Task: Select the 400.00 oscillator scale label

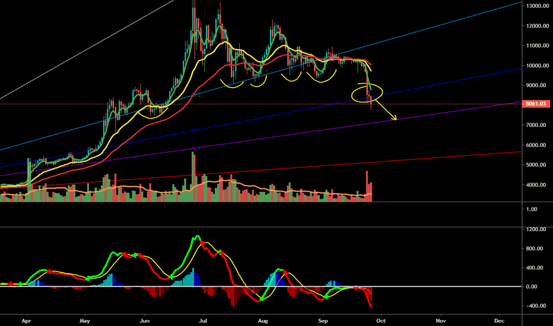Action: point(534,268)
